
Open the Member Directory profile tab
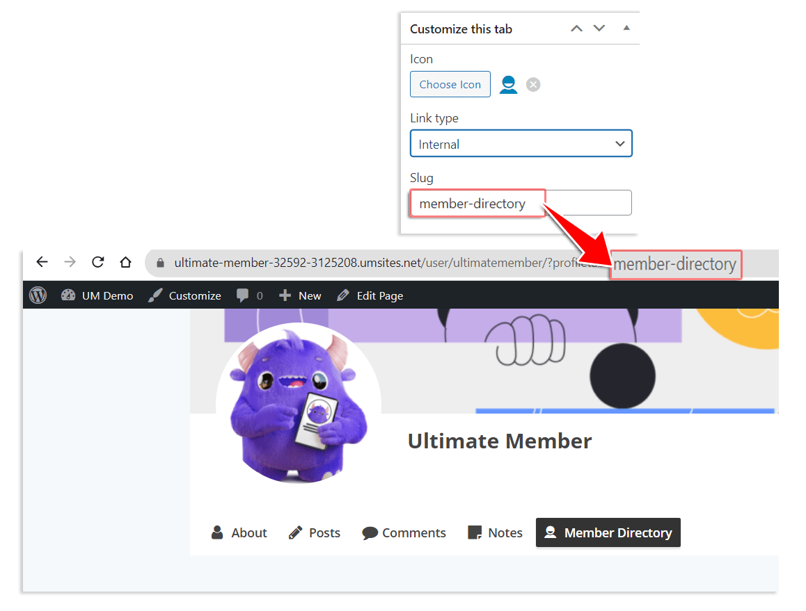[608, 532]
